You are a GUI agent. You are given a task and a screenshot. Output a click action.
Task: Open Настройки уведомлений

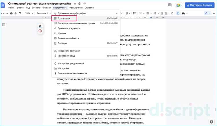[86, 63]
